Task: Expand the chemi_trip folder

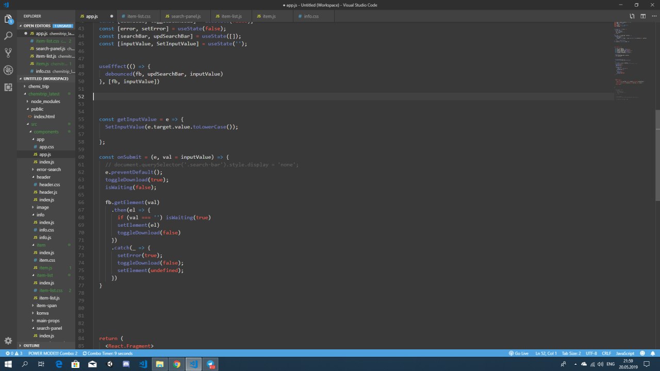Action: (39, 87)
